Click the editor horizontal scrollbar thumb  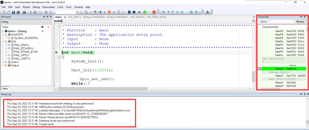pos(103,89)
